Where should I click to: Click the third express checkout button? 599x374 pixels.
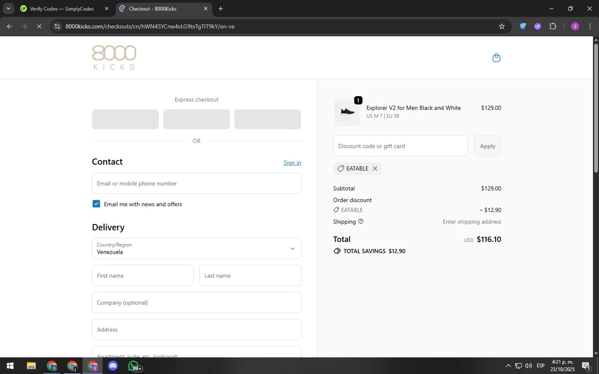pyautogui.click(x=268, y=119)
